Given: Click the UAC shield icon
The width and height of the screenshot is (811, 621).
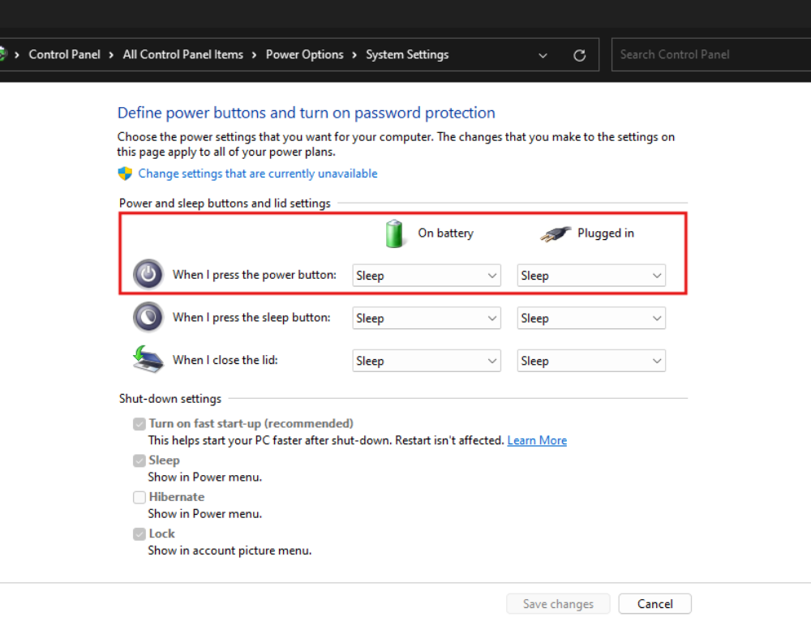Looking at the screenshot, I should click(x=124, y=173).
